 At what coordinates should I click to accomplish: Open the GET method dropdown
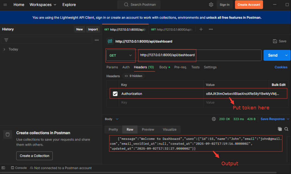pyautogui.click(x=121, y=55)
